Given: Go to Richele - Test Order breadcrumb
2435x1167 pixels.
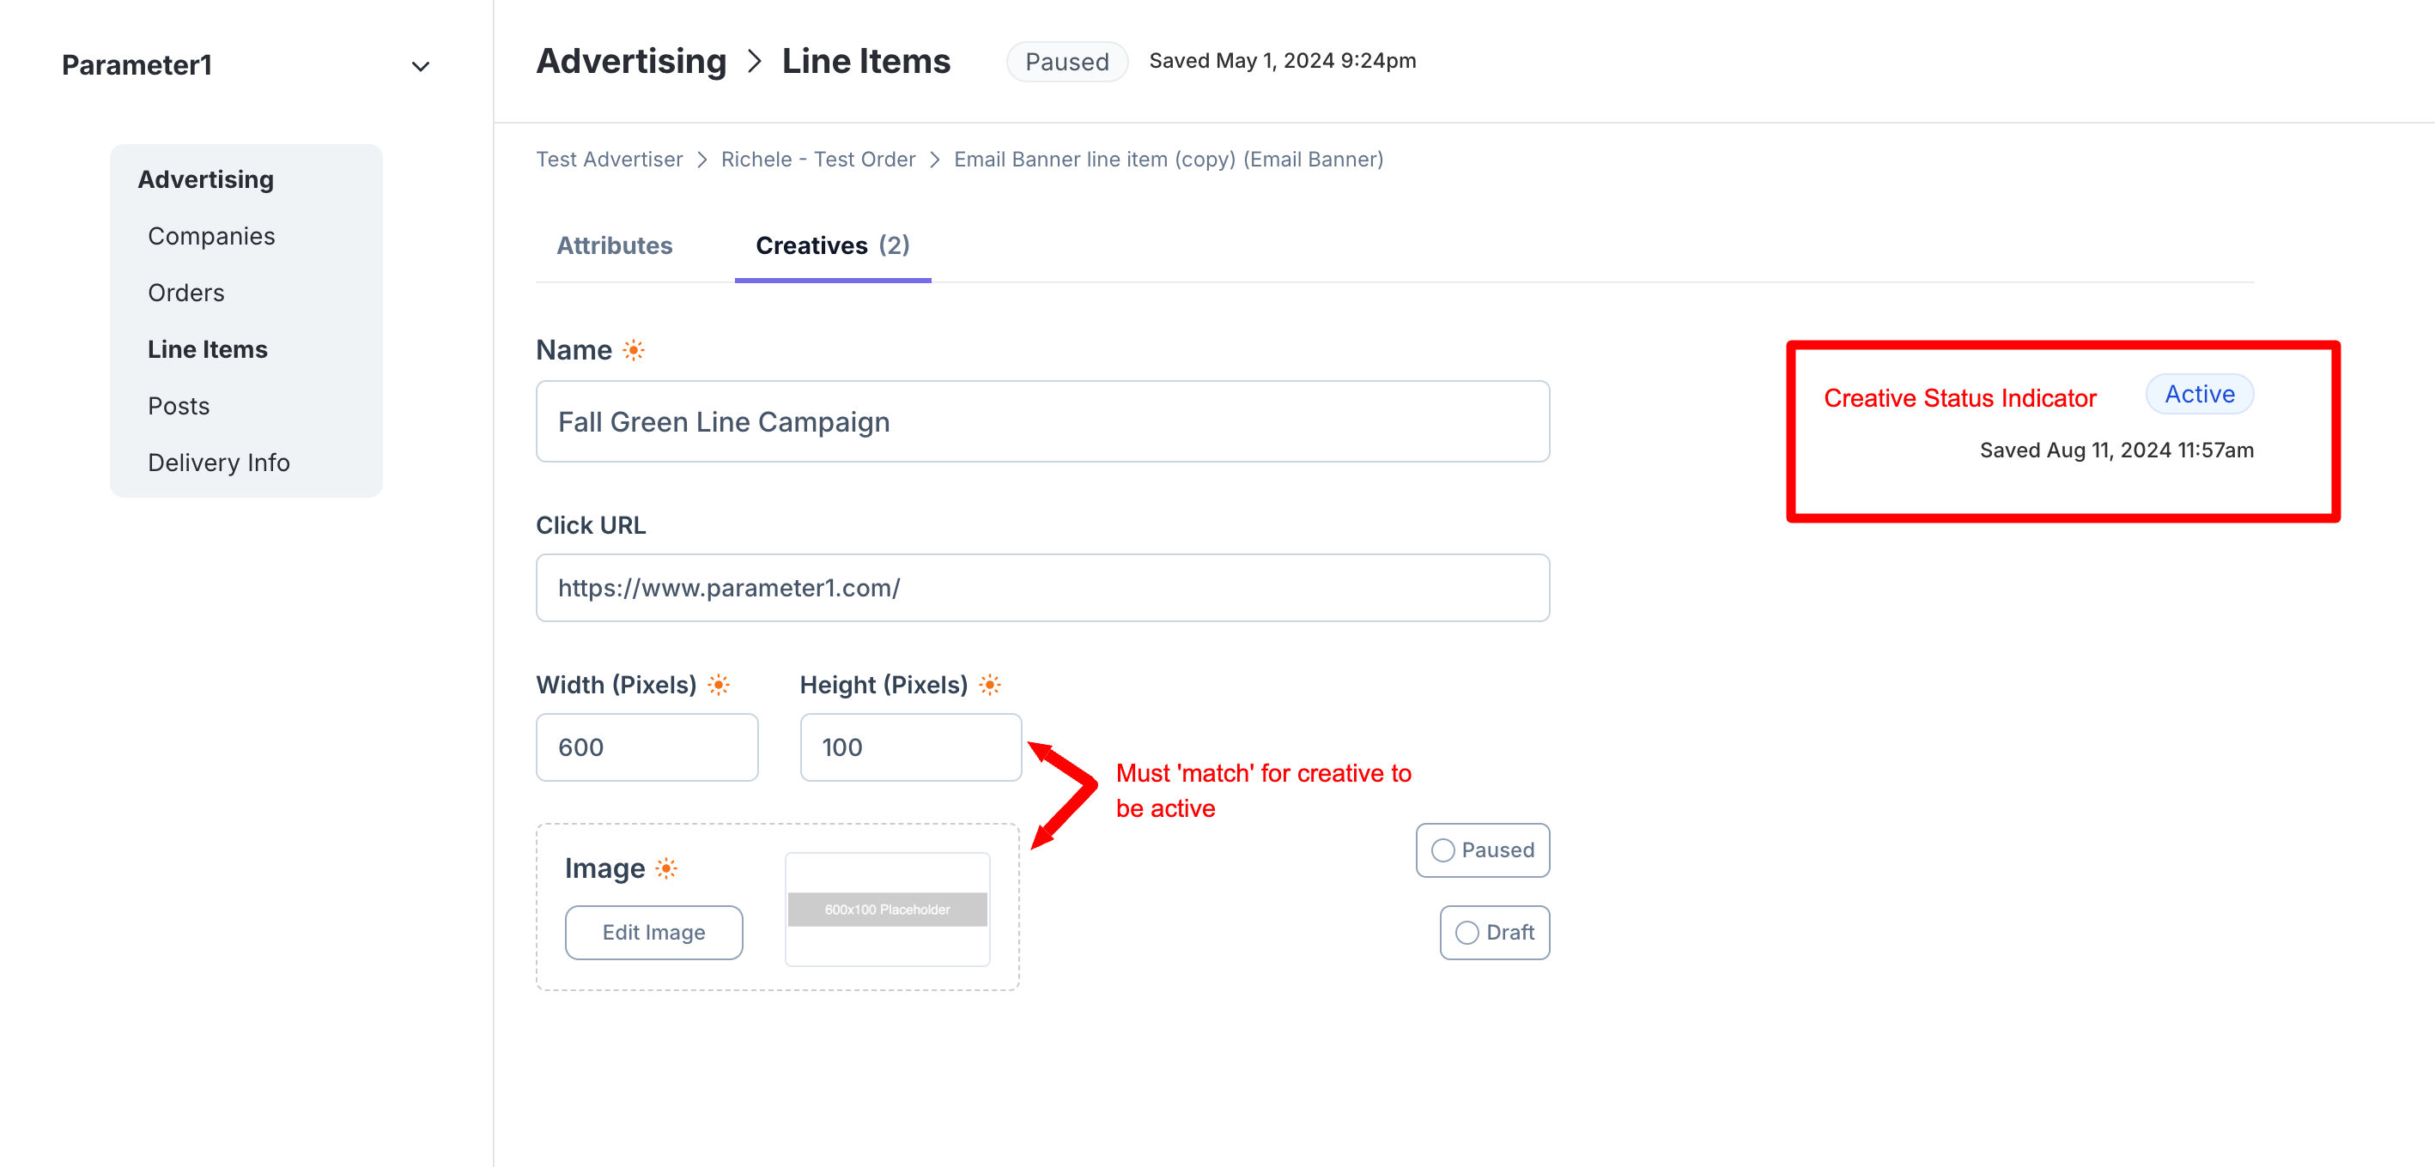Looking at the screenshot, I should coord(817,160).
